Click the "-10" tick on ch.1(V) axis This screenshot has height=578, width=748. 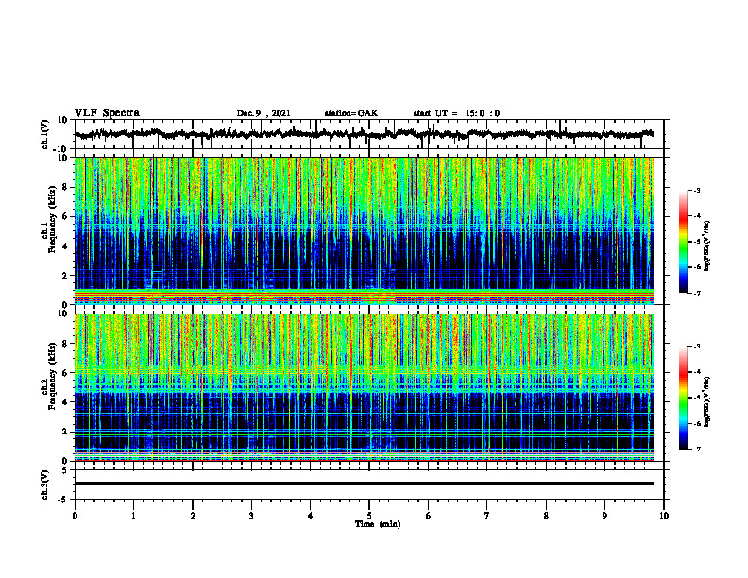(x=61, y=149)
